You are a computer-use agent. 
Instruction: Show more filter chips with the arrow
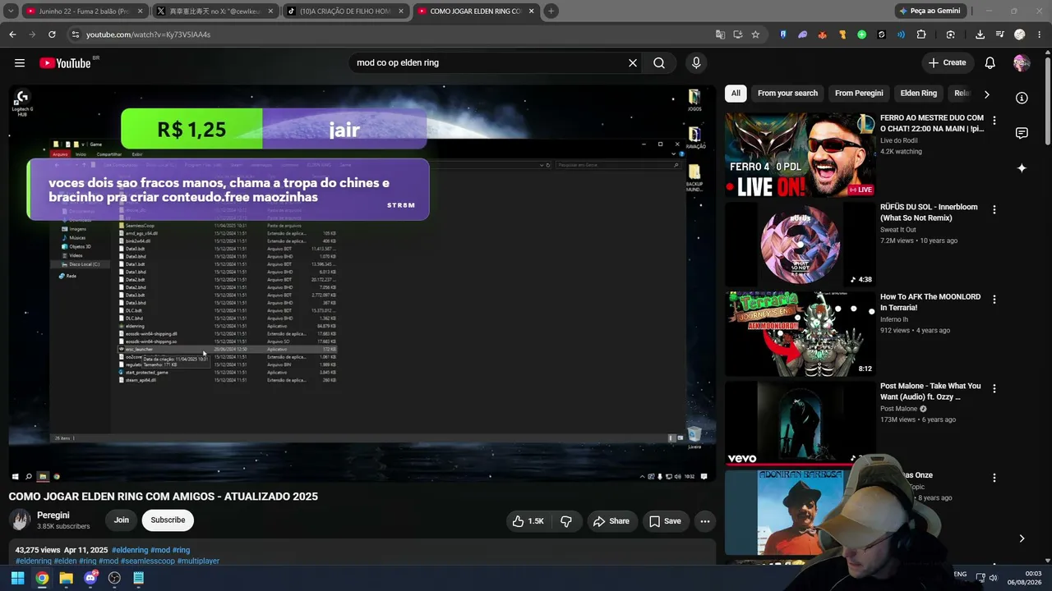click(987, 94)
